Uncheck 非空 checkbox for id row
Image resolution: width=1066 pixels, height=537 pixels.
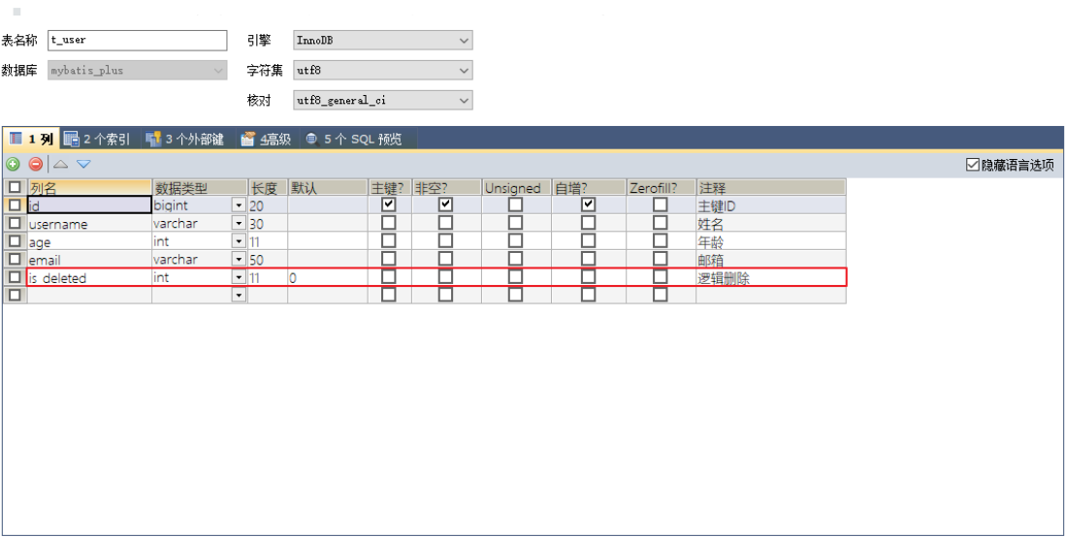(445, 204)
